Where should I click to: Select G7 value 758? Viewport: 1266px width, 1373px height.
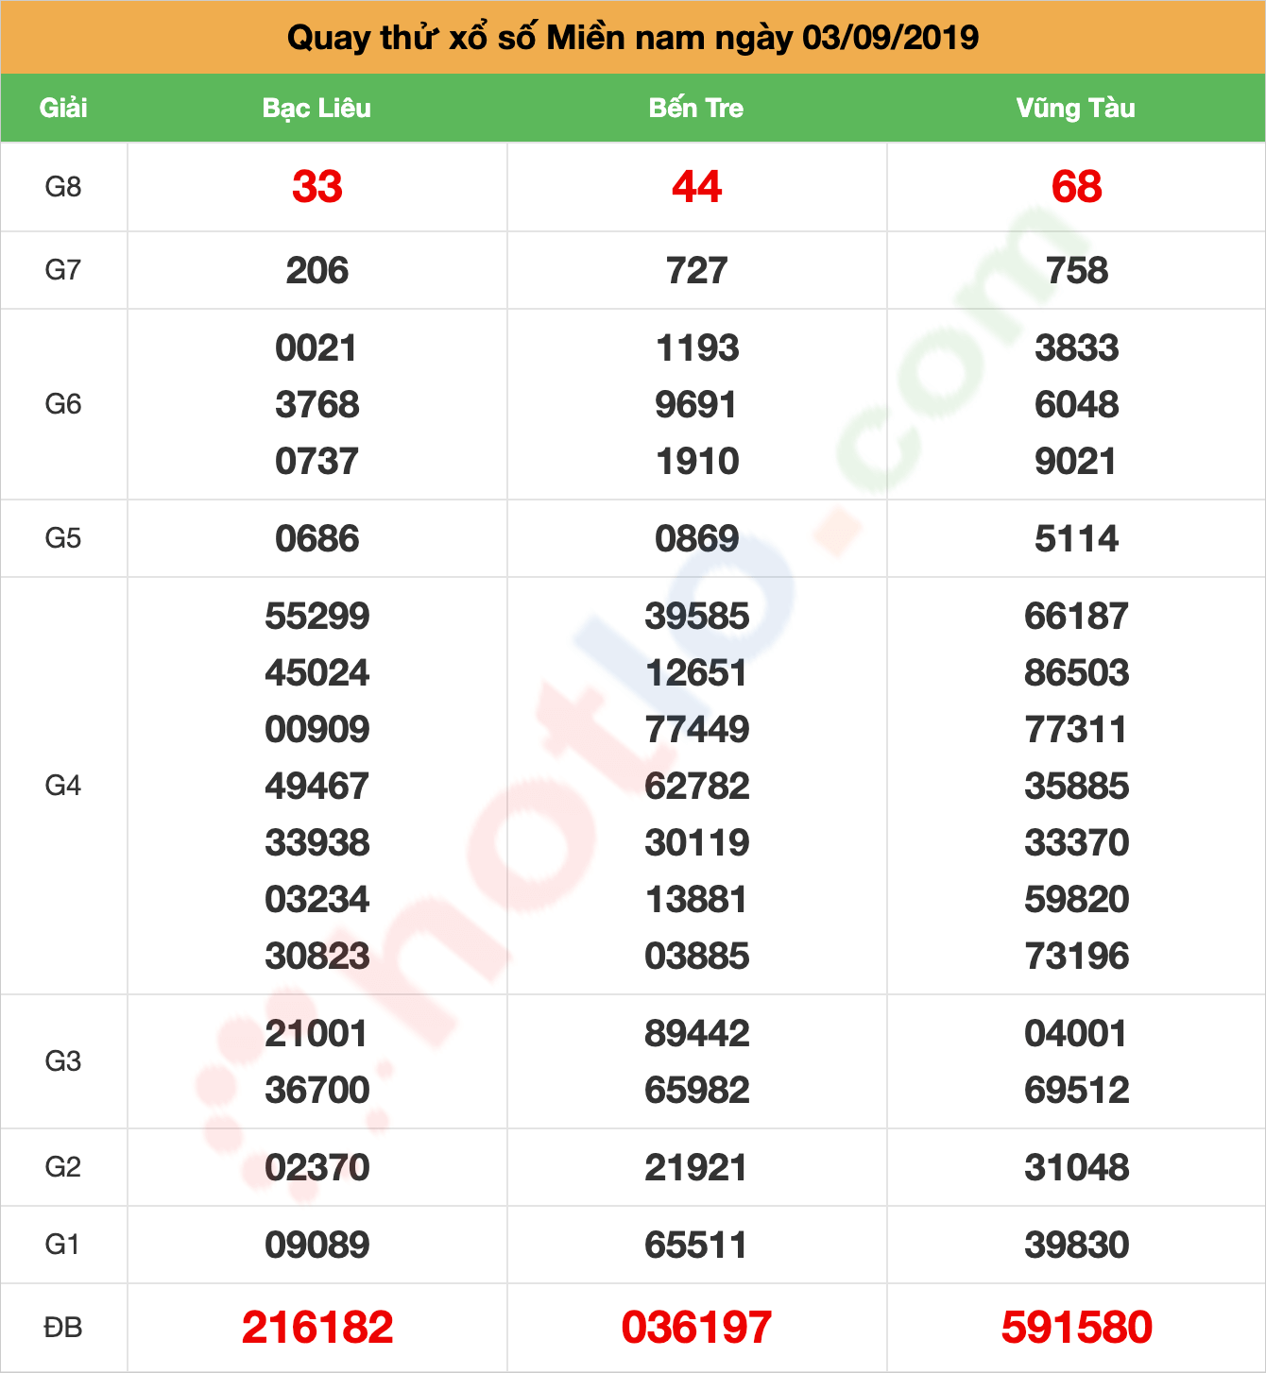tap(1077, 271)
